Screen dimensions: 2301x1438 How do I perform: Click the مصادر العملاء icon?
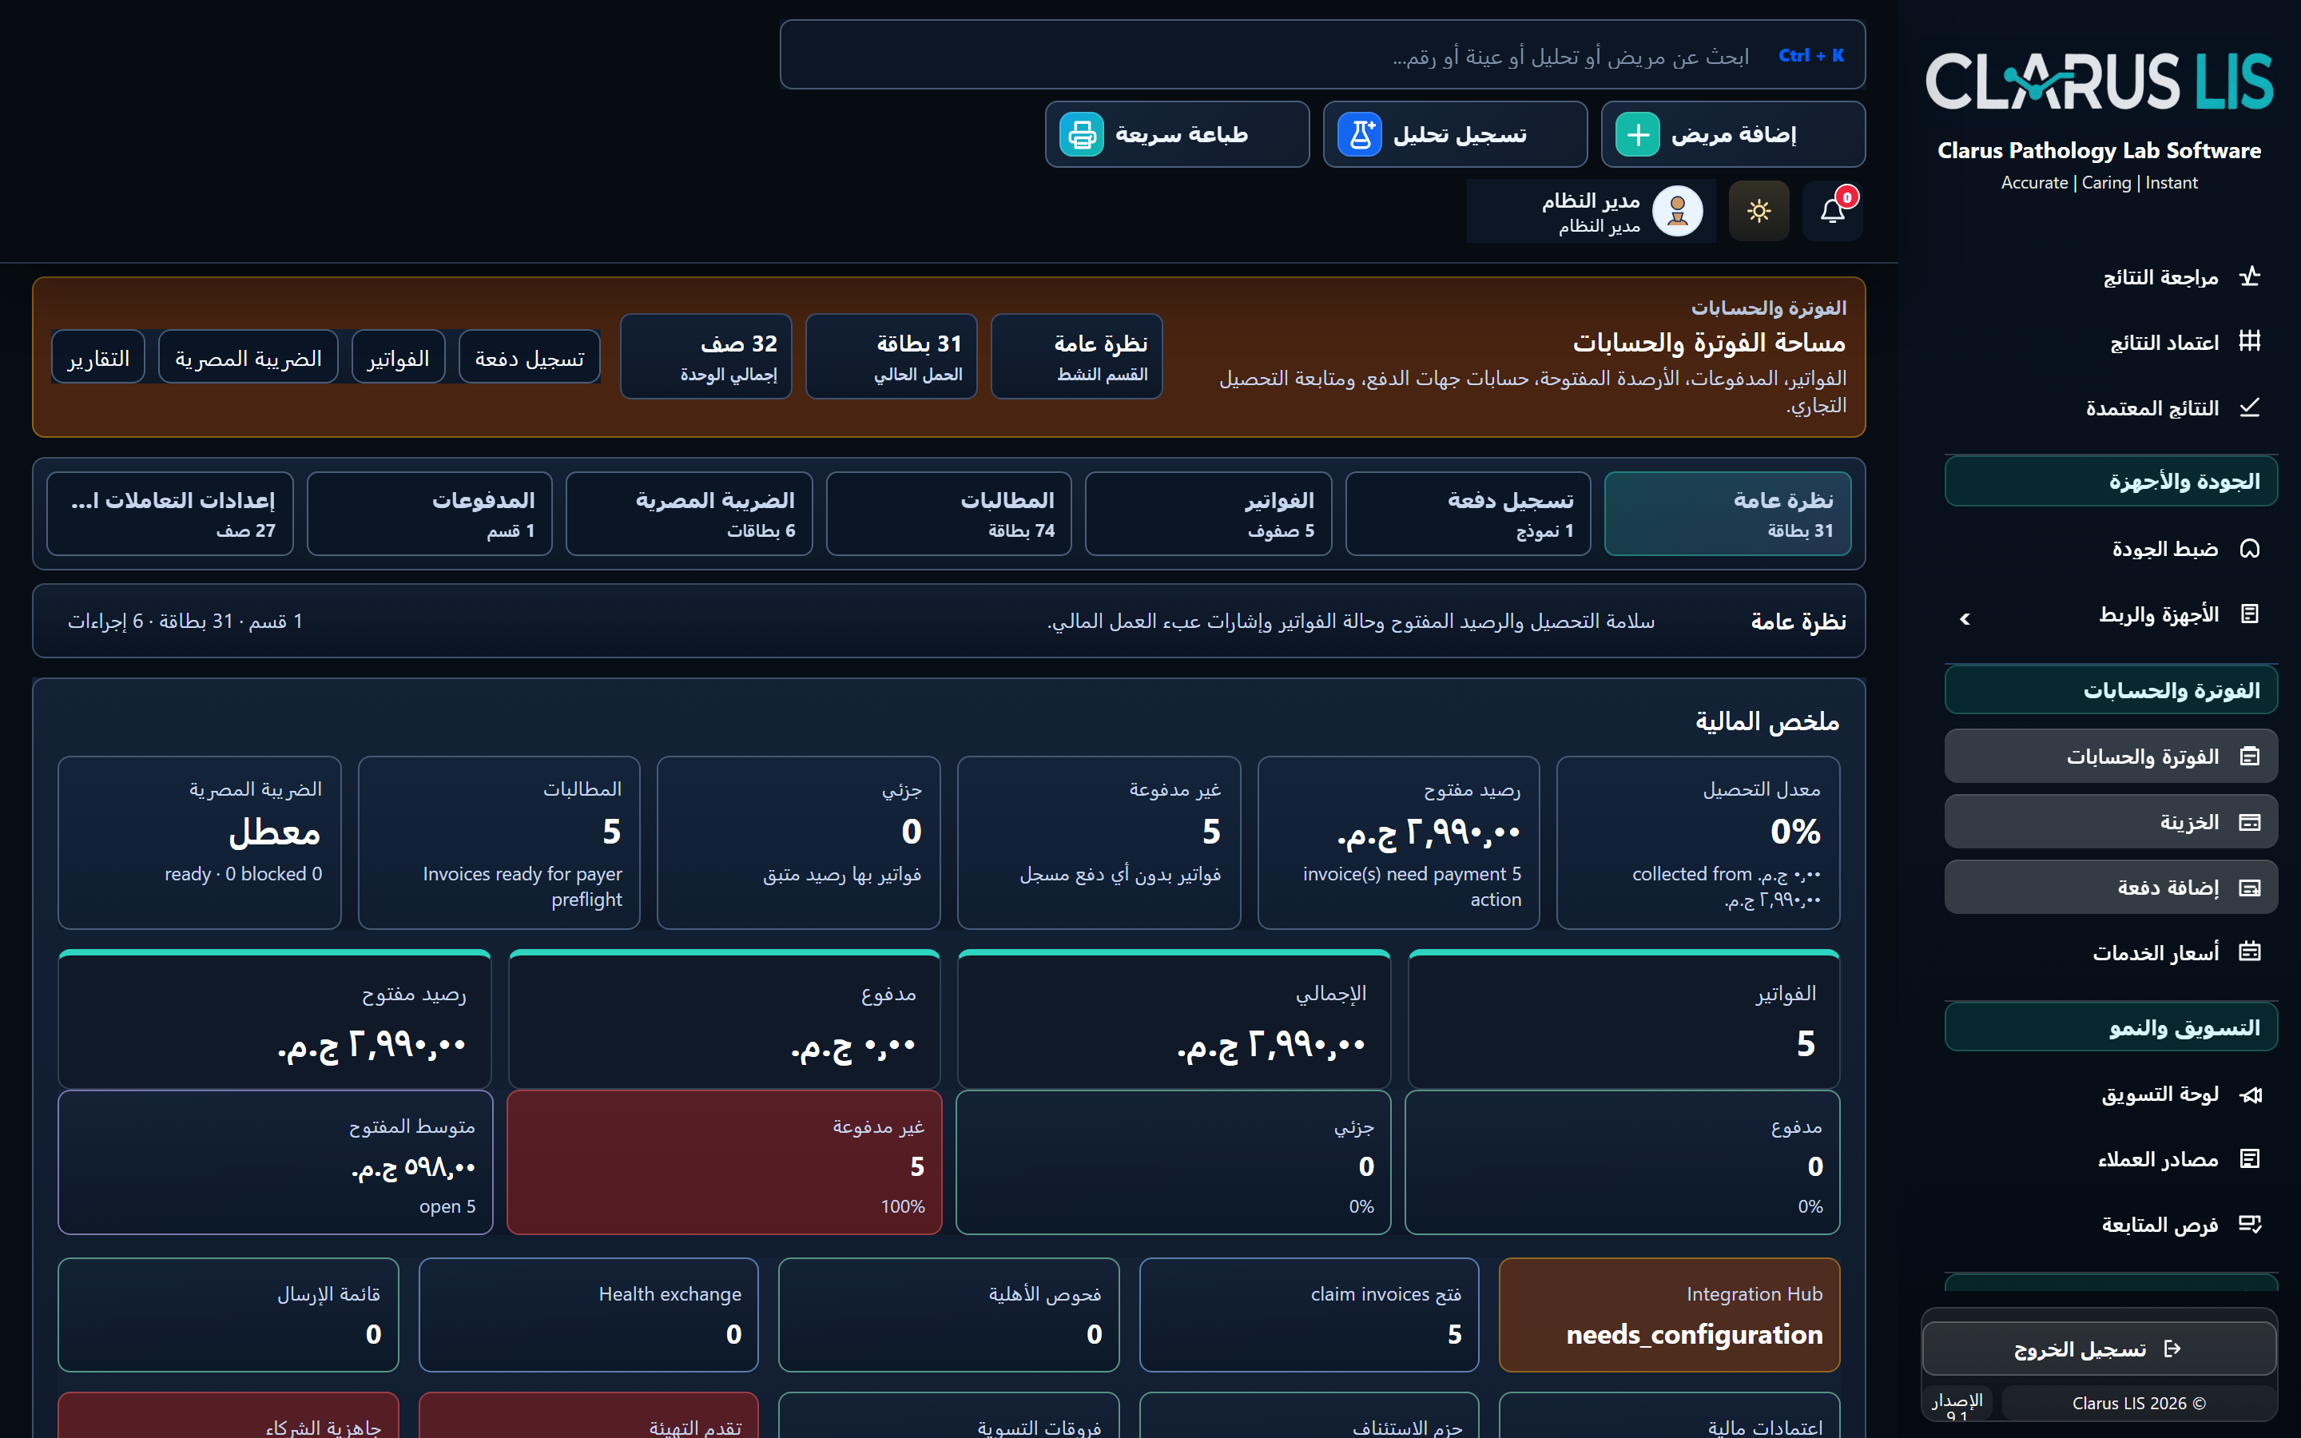[x=2250, y=1159]
